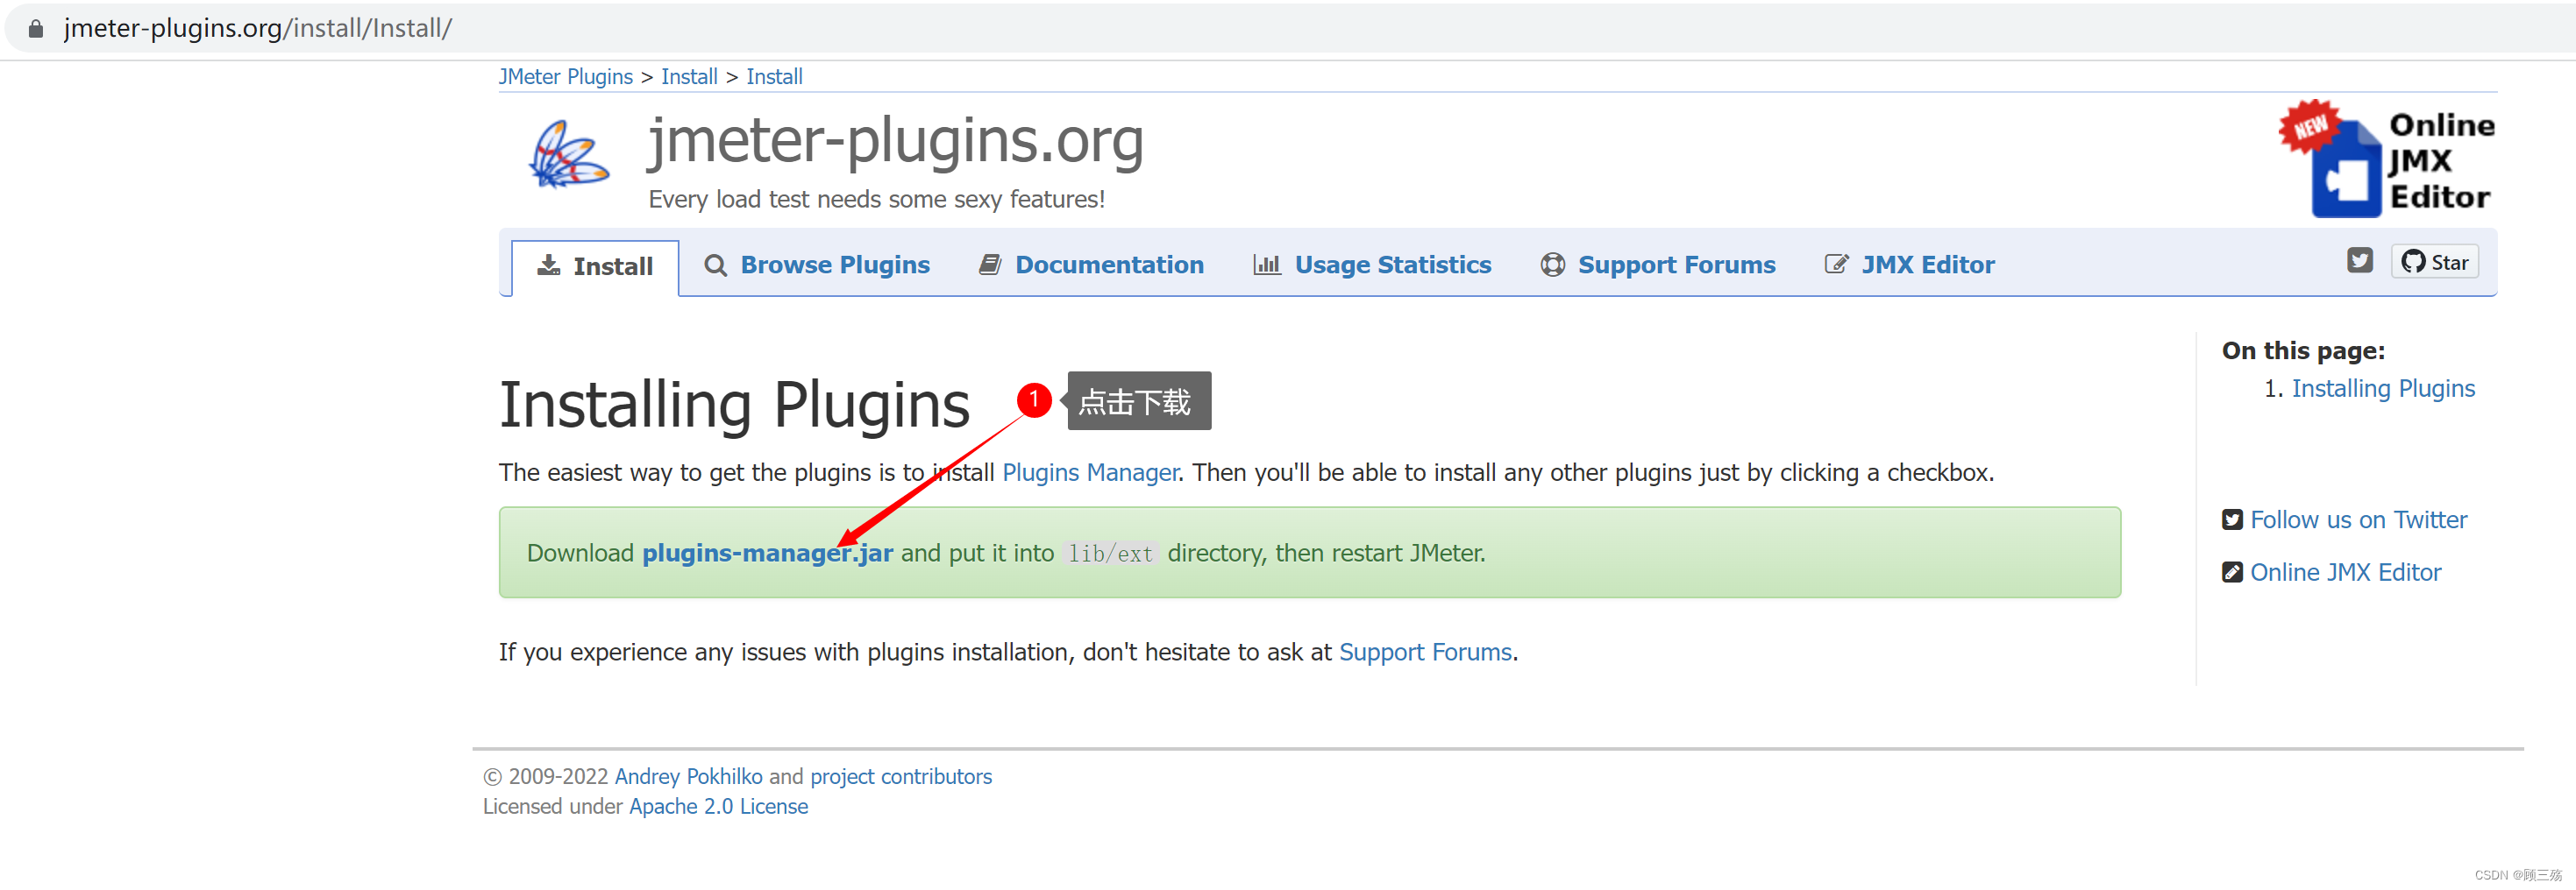
Task: Click the lifebuoy icon beside Support Forums
Action: point(1553,265)
